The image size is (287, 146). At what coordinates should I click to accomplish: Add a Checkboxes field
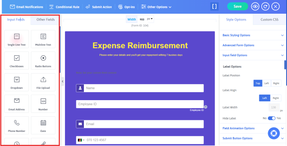(x=16, y=61)
